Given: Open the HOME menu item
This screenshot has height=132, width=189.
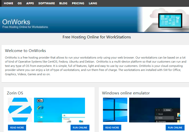Looking at the screenshot, I should [x=8, y=3].
